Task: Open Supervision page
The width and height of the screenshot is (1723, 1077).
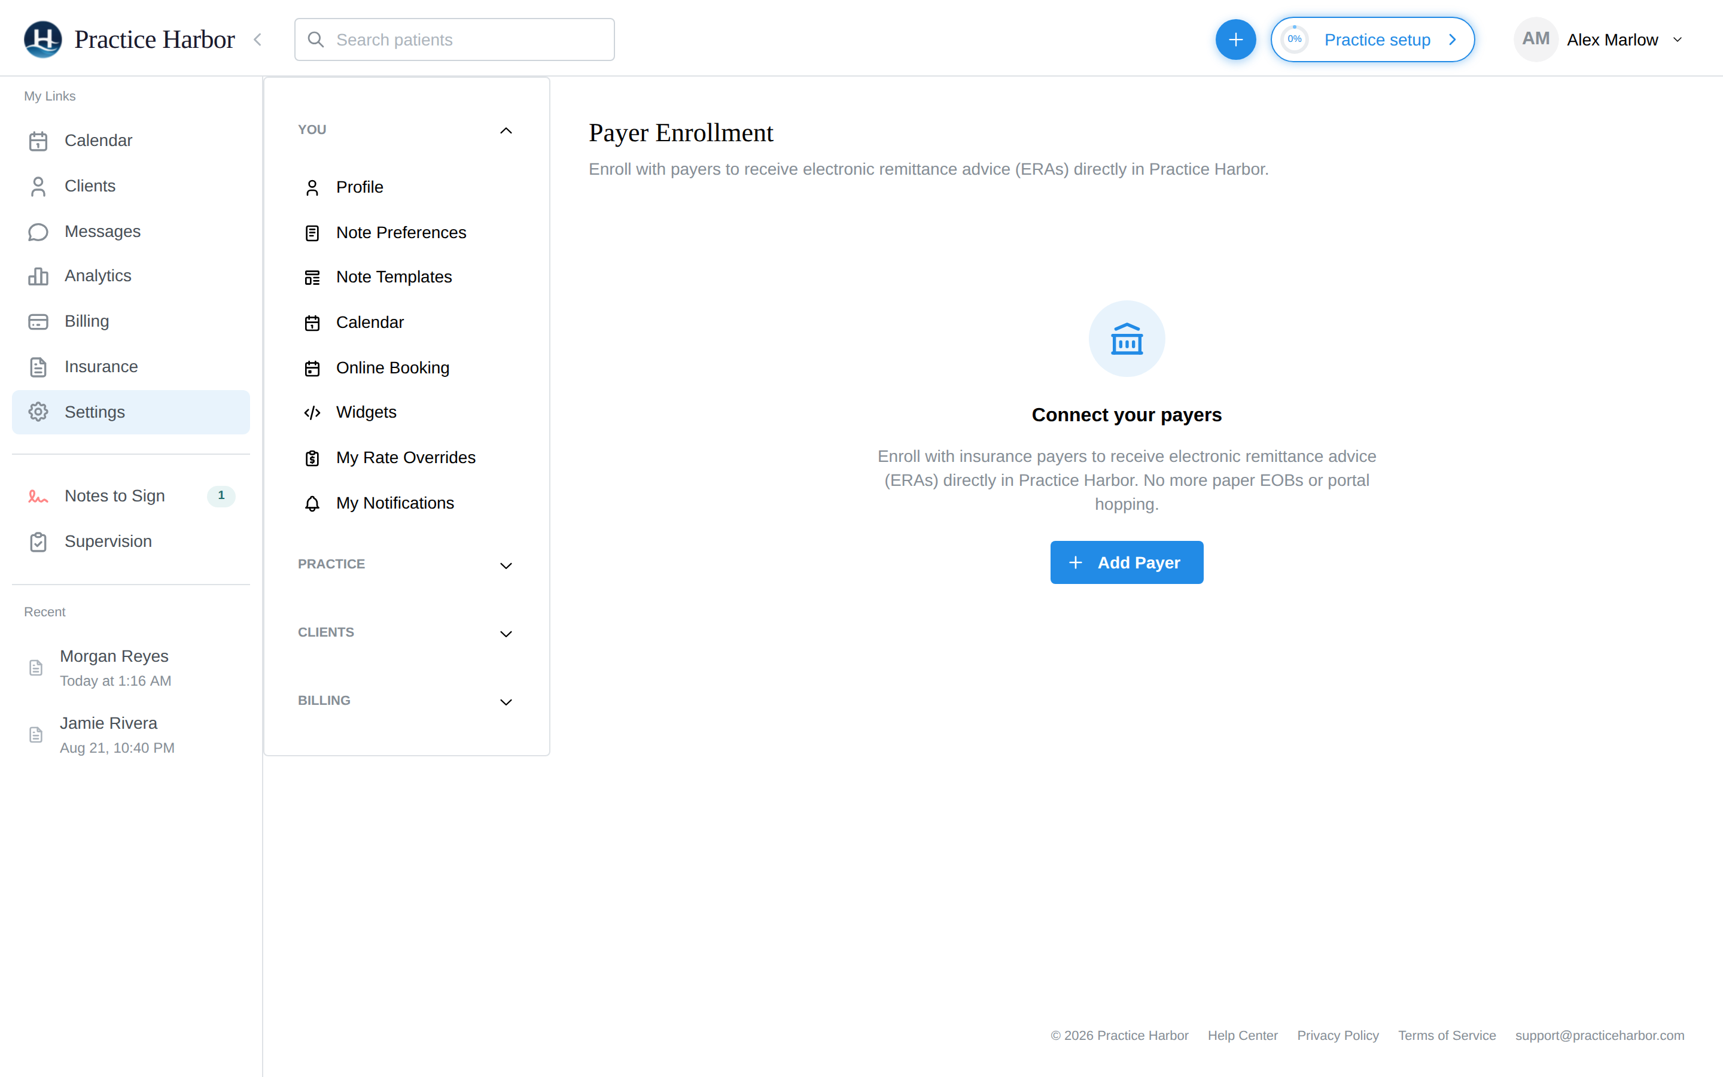Action: pyautogui.click(x=131, y=542)
